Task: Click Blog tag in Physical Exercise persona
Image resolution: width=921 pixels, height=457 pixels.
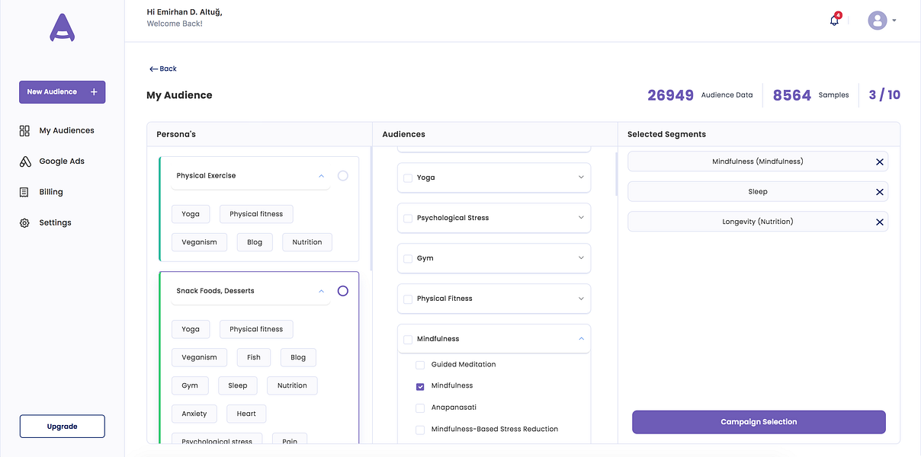Action: click(255, 242)
